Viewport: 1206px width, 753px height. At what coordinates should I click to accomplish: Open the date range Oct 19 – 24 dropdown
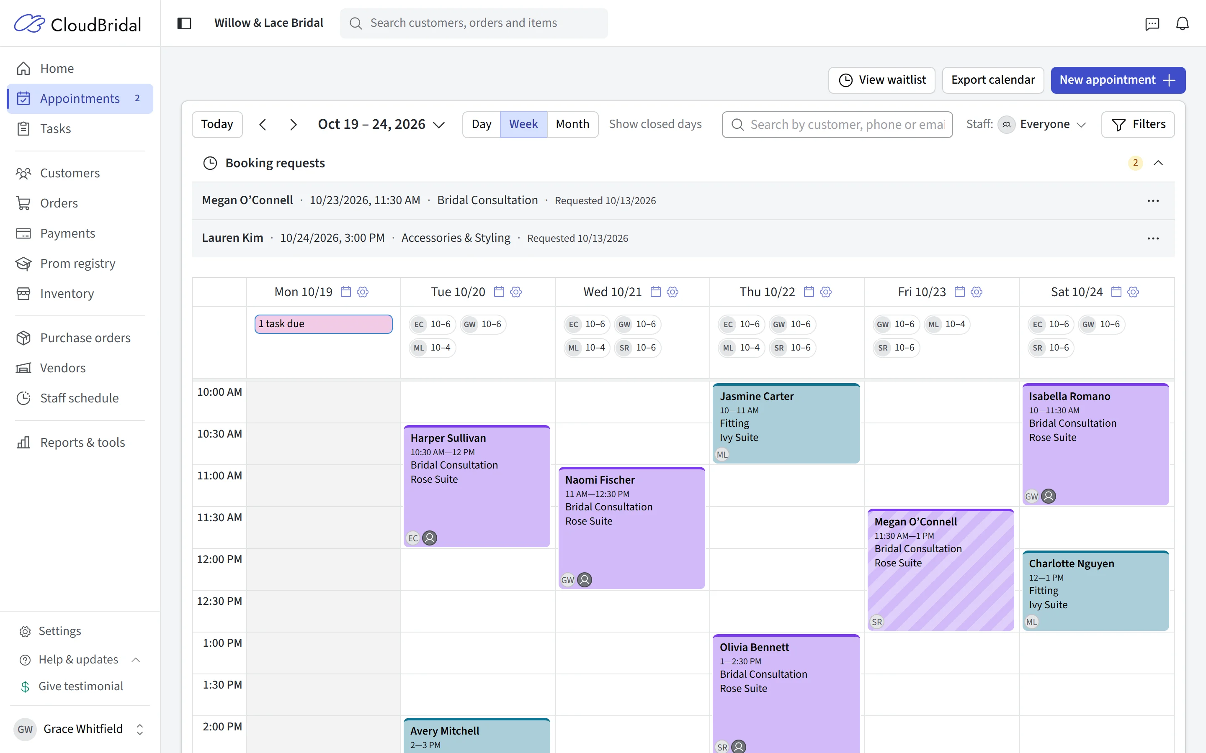[x=381, y=125]
